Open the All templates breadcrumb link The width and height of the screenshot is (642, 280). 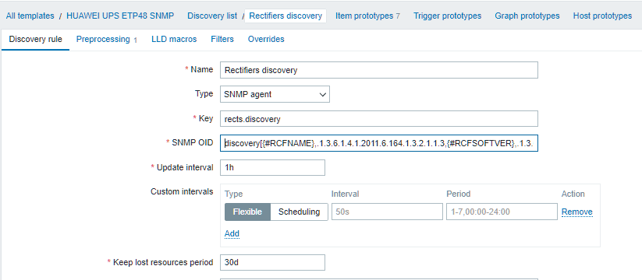[30, 16]
